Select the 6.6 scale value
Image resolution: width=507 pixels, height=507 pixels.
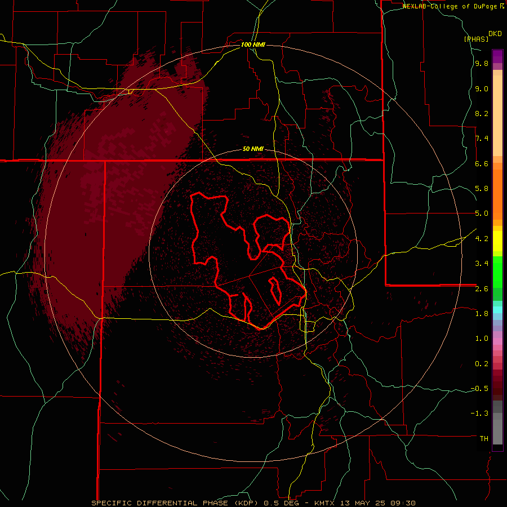(x=482, y=163)
